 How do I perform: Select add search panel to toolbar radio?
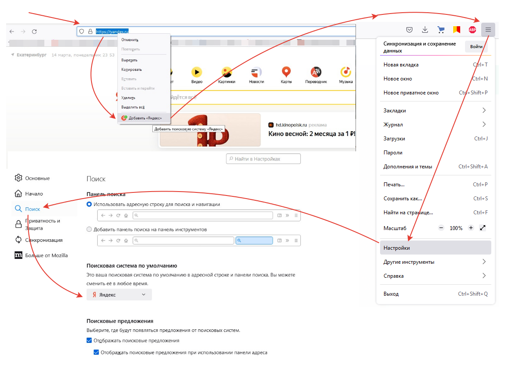tap(89, 229)
